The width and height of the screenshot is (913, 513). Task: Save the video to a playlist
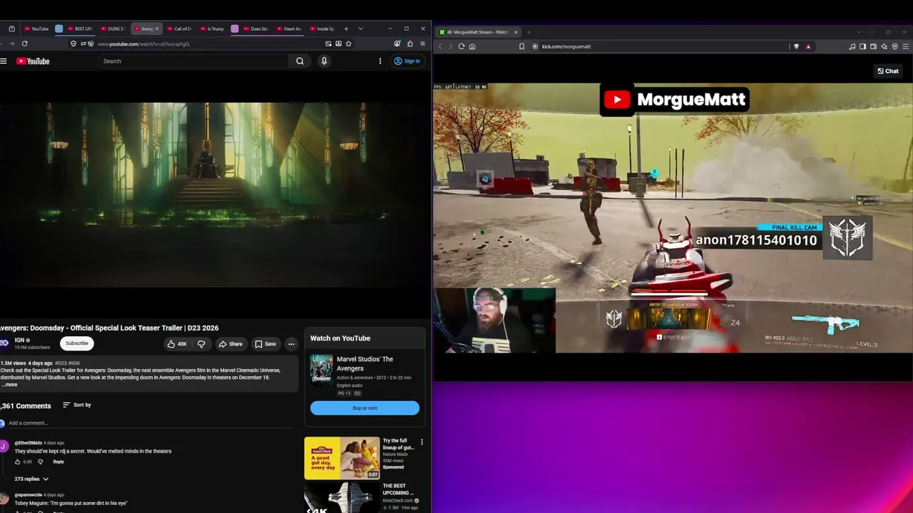tap(265, 344)
